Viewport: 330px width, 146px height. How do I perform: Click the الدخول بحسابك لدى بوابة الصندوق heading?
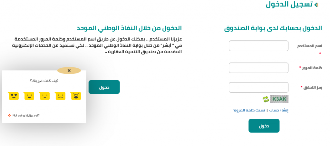click(273, 28)
